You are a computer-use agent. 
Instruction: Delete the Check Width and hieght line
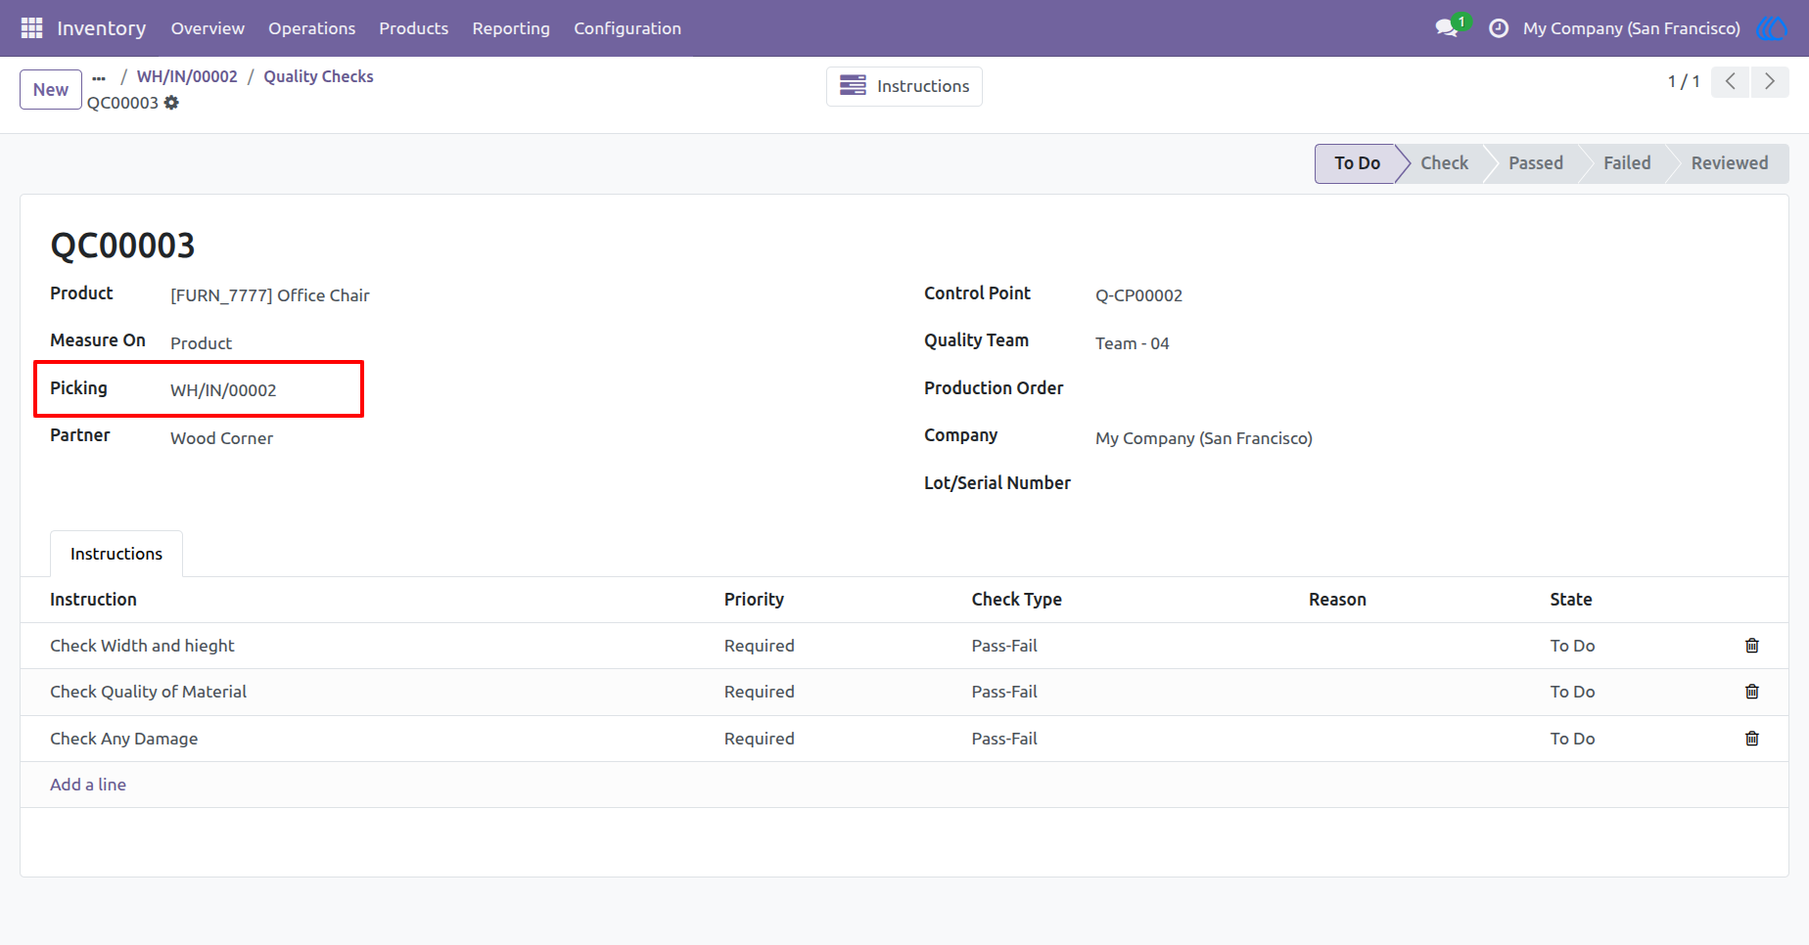[x=1751, y=646]
